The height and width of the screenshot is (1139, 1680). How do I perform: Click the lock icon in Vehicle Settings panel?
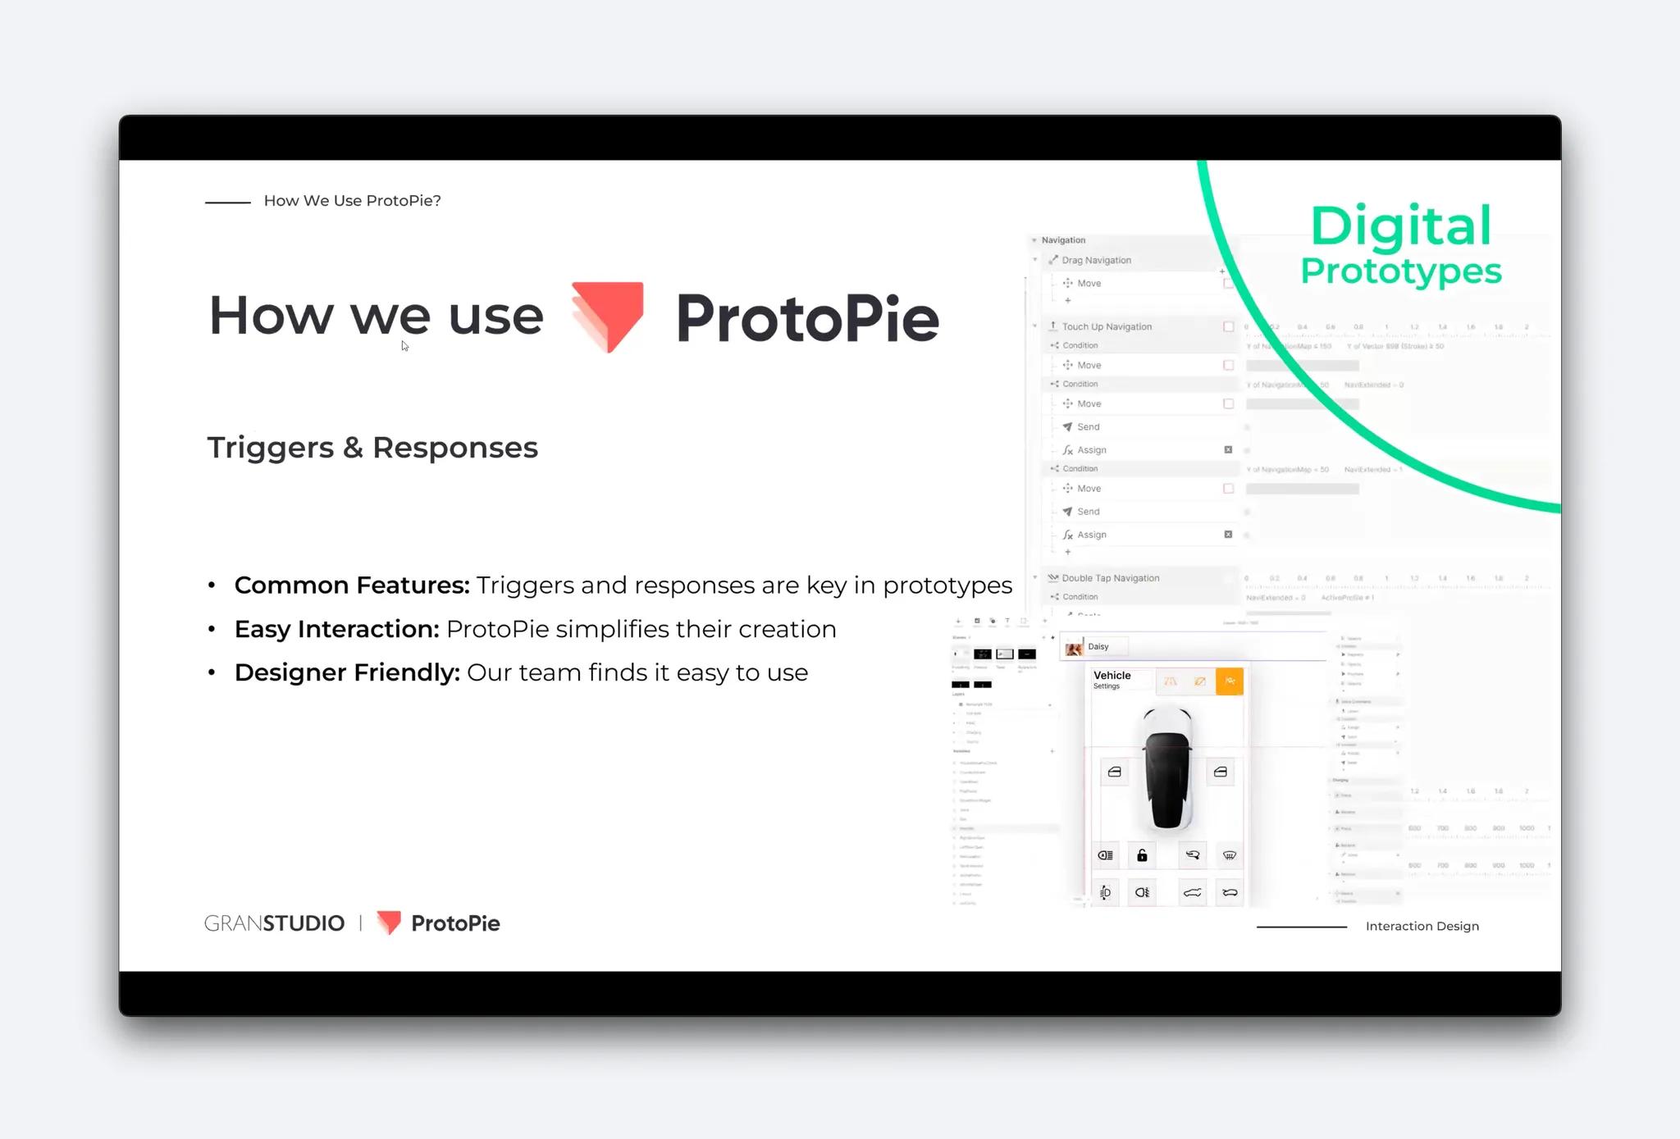(1141, 855)
